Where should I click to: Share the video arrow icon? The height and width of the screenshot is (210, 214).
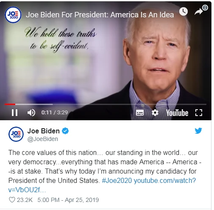coord(199,12)
